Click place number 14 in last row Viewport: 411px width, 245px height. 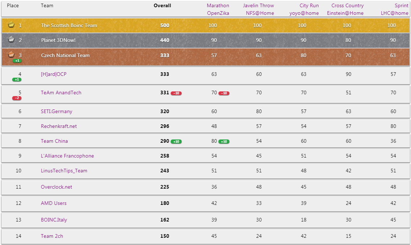[18, 236]
